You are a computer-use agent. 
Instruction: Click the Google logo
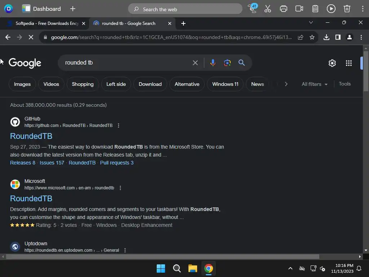(25, 63)
